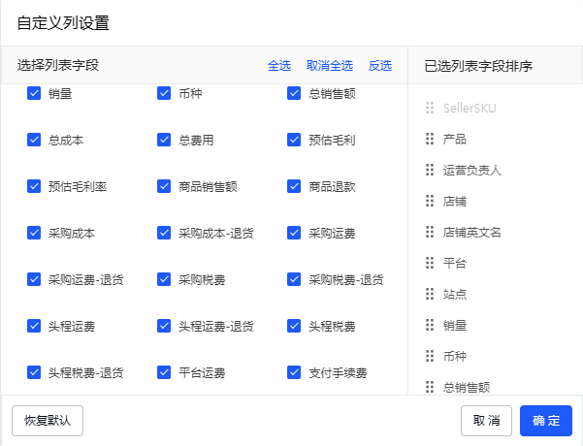Select the 站点 entry in sort list
Screen dimensions: 583x446
(454, 295)
